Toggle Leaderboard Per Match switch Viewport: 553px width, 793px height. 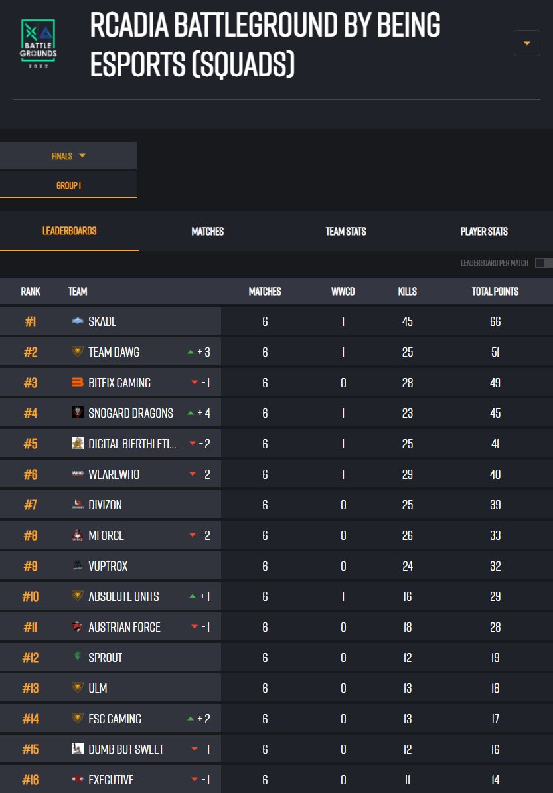pos(544,263)
